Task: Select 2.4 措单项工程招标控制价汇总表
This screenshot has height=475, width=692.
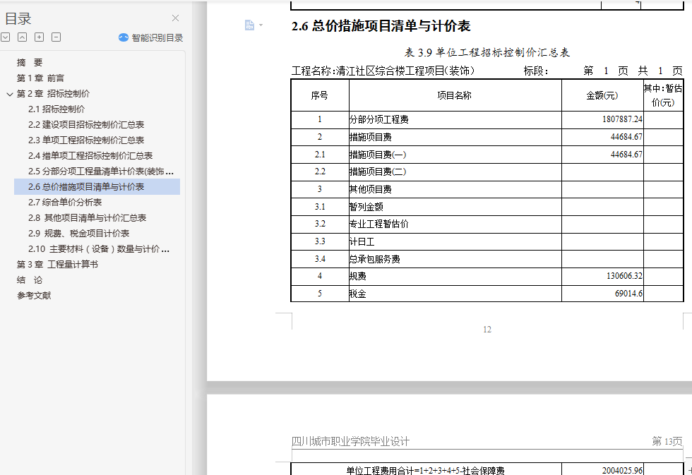Action: click(90, 156)
